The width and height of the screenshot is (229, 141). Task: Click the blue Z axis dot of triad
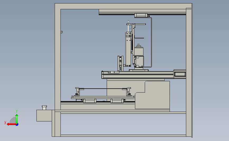(17, 125)
